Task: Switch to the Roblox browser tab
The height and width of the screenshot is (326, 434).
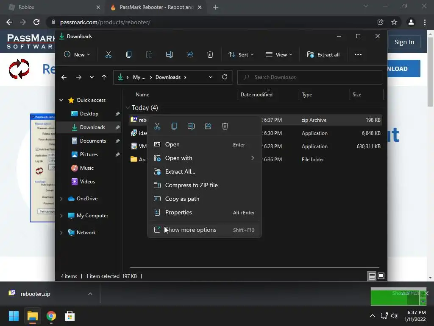Action: tap(53, 7)
